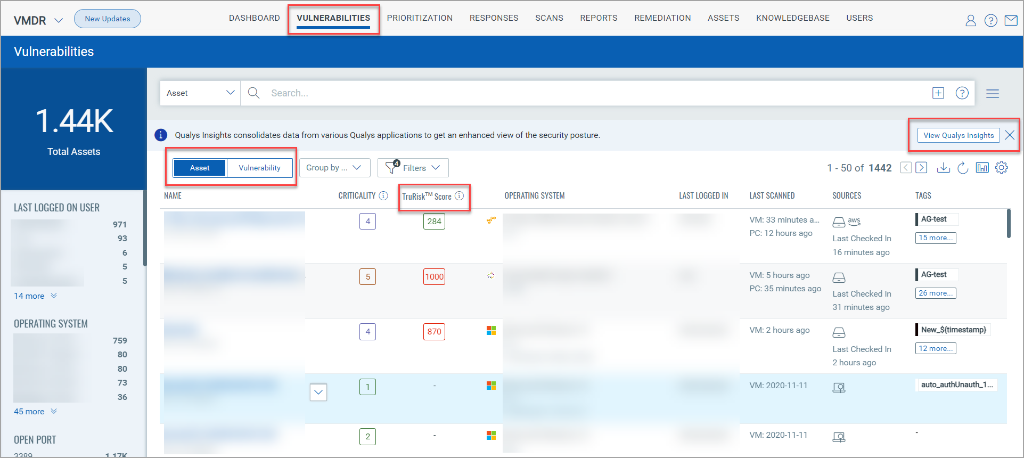Click criticality 5 badge
Screen dimensions: 1024x458
[368, 277]
